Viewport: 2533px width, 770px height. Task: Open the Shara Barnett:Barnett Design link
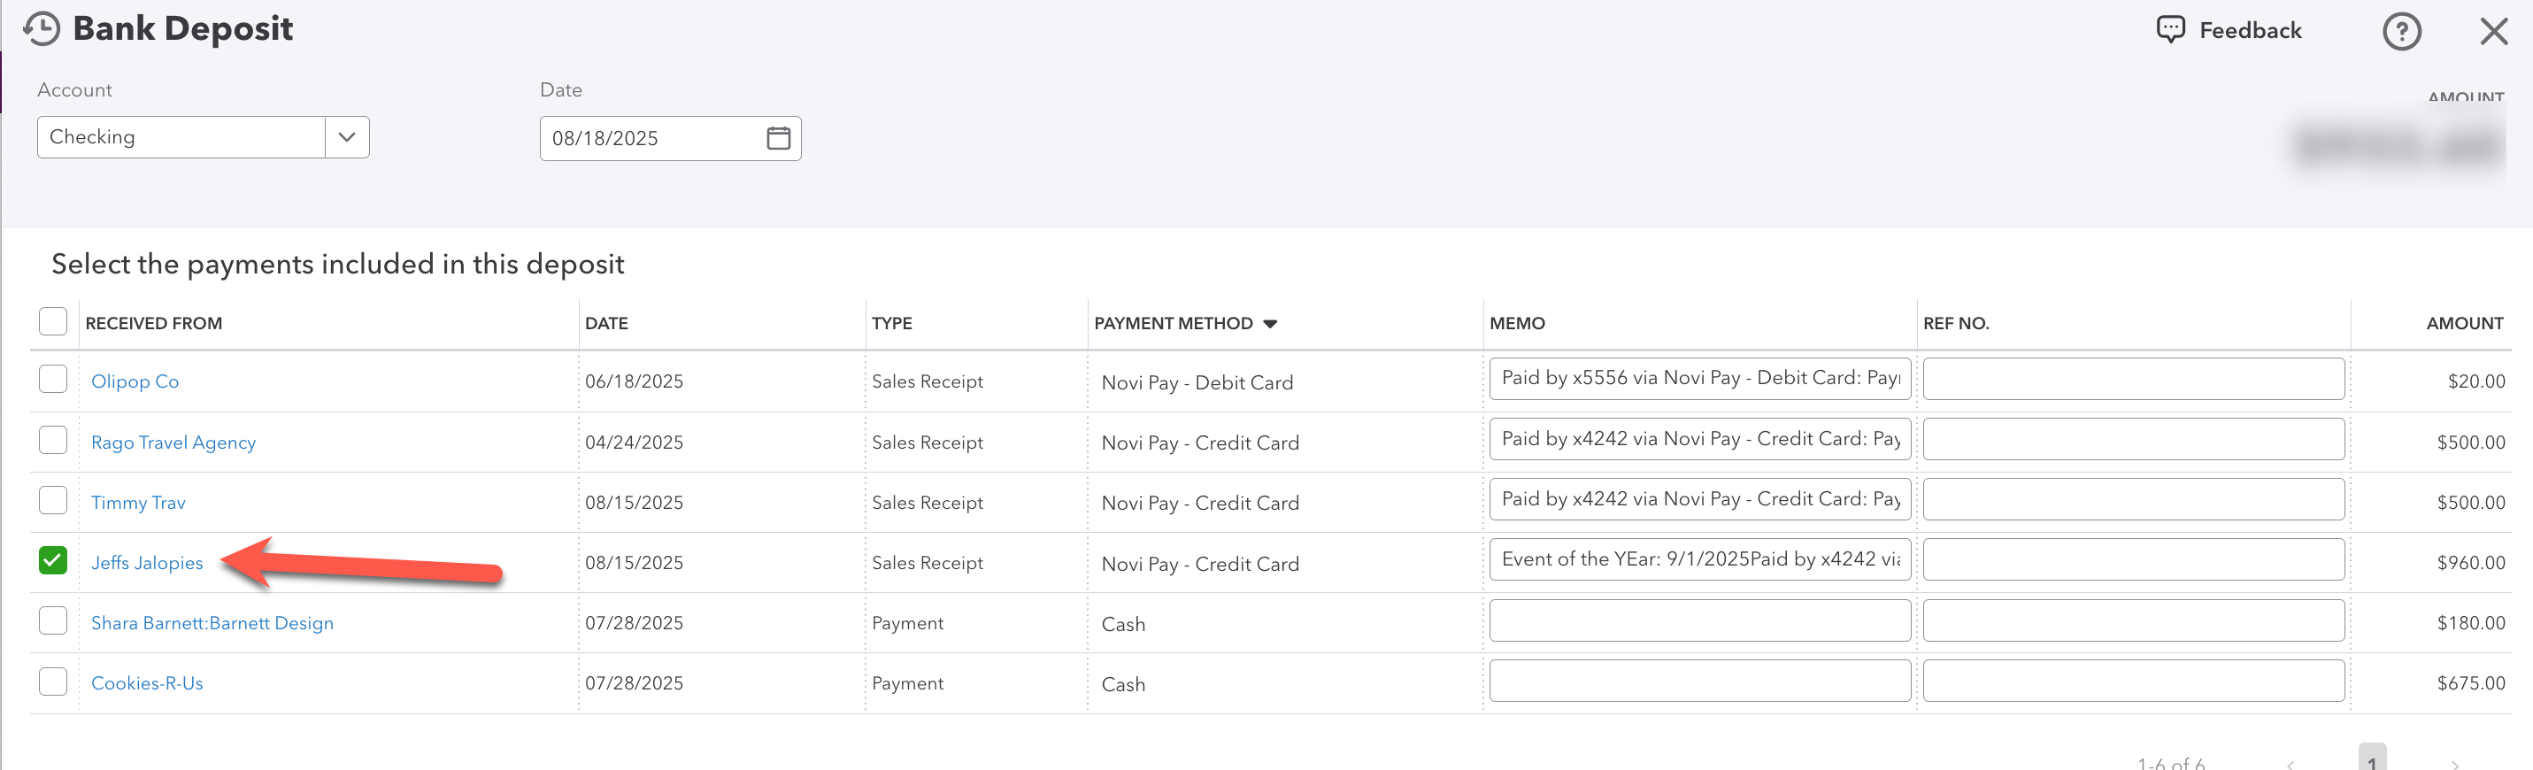(x=212, y=622)
